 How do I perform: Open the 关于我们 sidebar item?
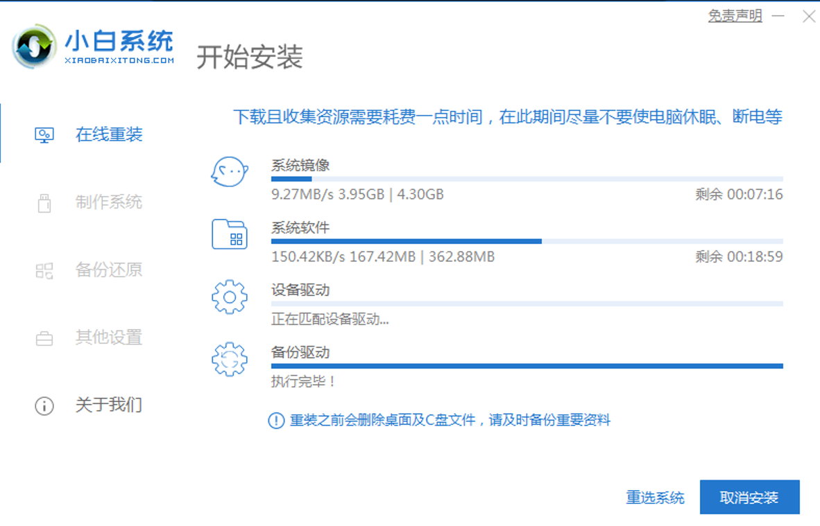click(109, 405)
